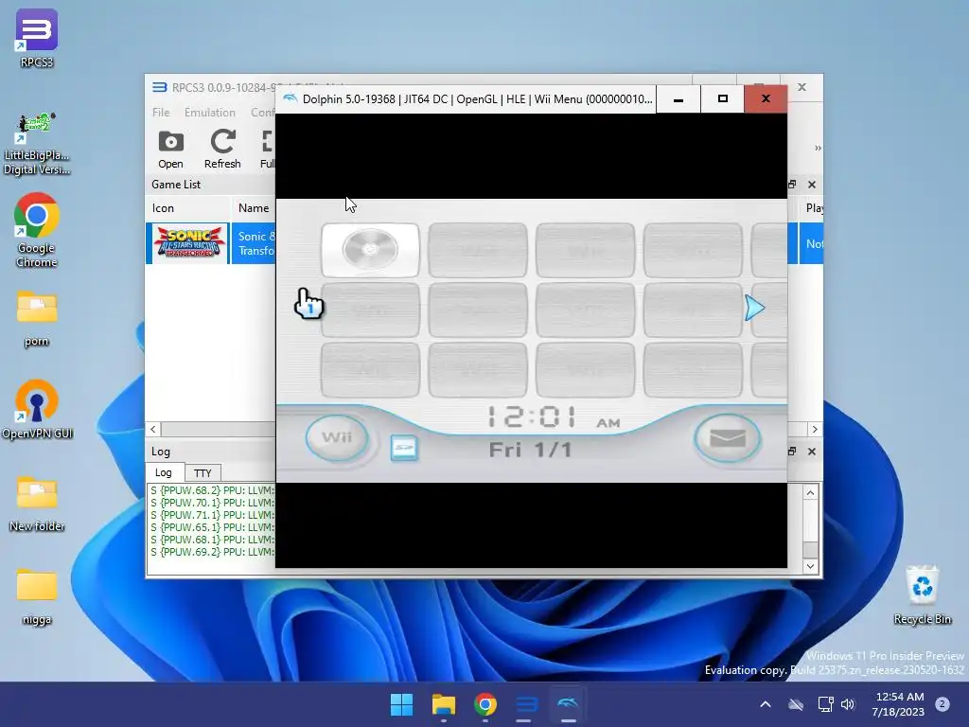Click the round Wii button

[337, 437]
